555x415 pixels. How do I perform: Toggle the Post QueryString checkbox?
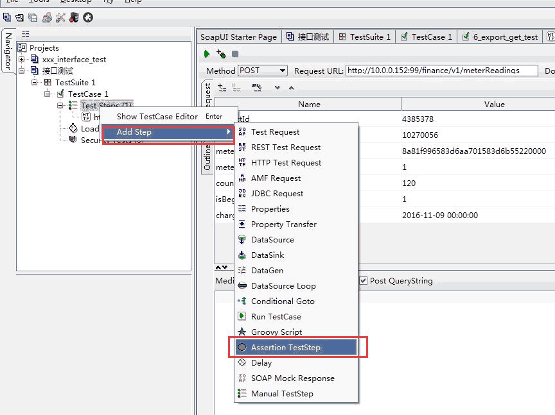point(363,281)
